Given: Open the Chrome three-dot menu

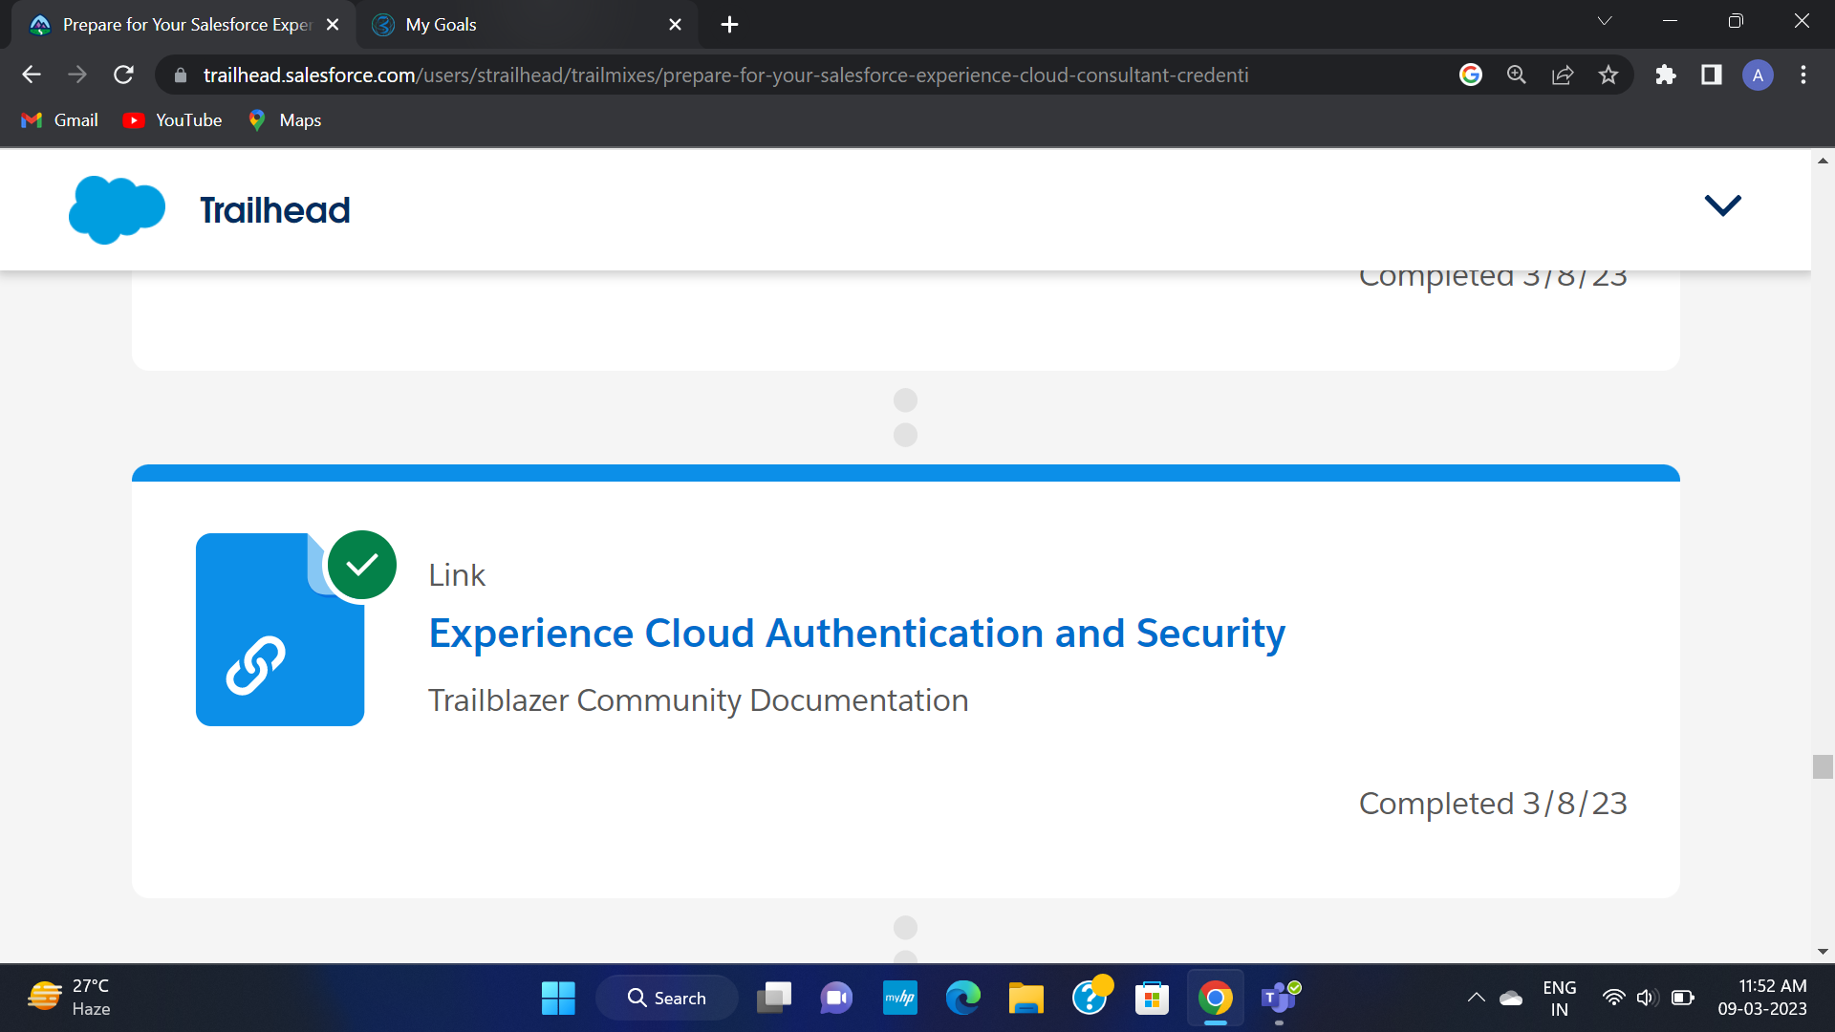Looking at the screenshot, I should [x=1803, y=75].
